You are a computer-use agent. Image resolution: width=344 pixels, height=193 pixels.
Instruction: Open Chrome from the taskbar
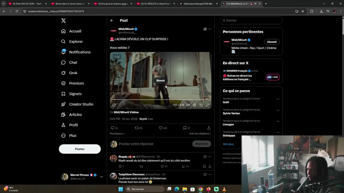200,189
